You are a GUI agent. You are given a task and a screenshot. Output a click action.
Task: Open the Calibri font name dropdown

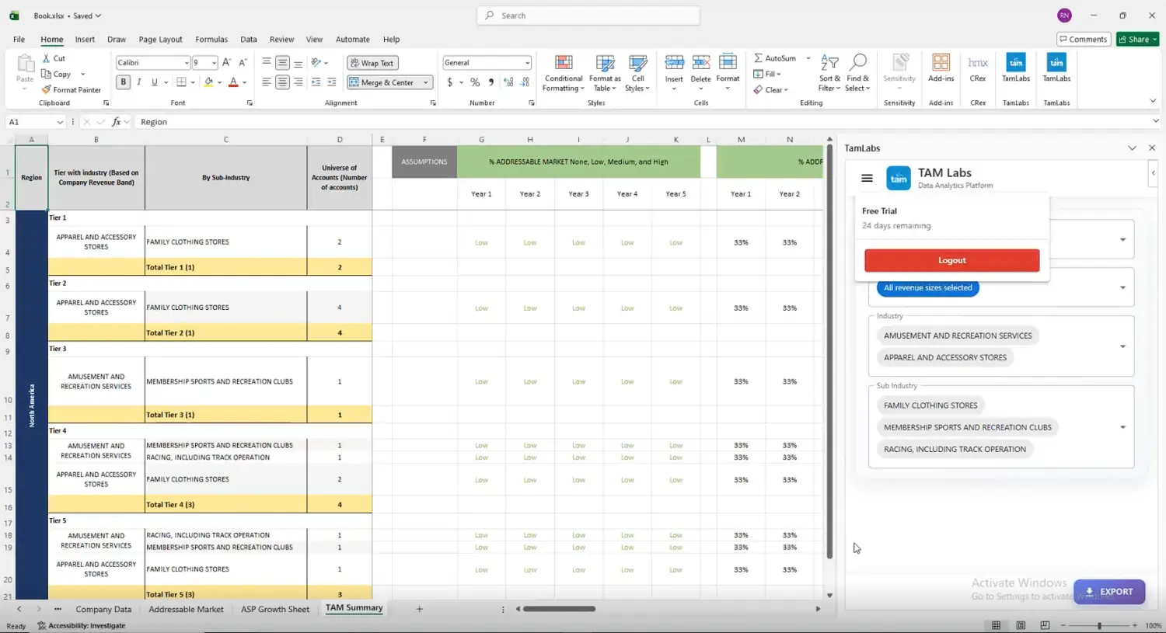[187, 63]
